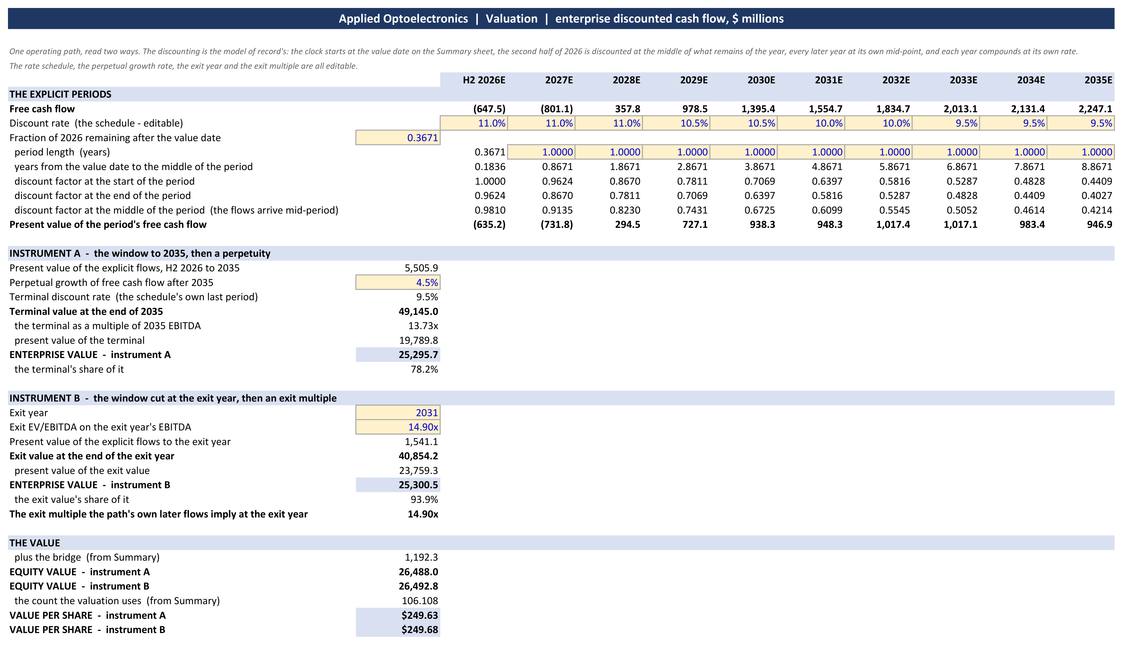Image resolution: width=1123 pixels, height=645 pixels.
Task: Select the terminal's share value 78.2%
Action: [424, 369]
